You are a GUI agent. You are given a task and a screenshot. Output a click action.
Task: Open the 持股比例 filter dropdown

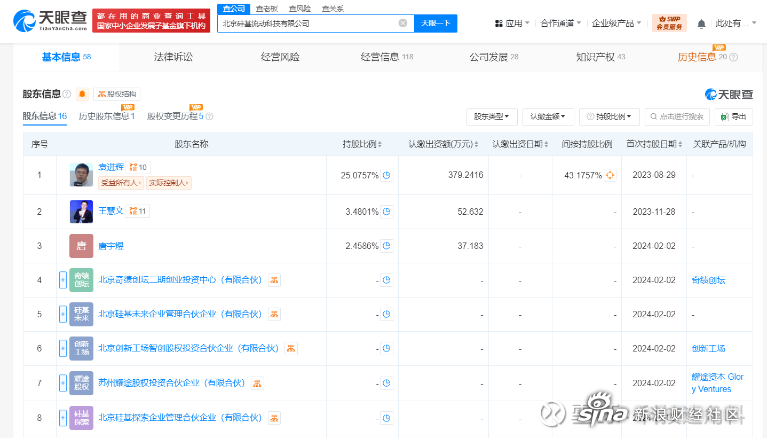click(610, 116)
